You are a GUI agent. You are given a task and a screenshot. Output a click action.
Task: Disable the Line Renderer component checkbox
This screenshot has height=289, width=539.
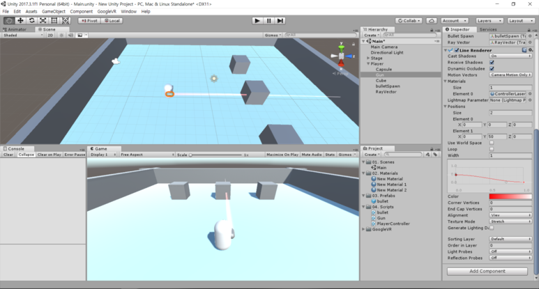457,50
